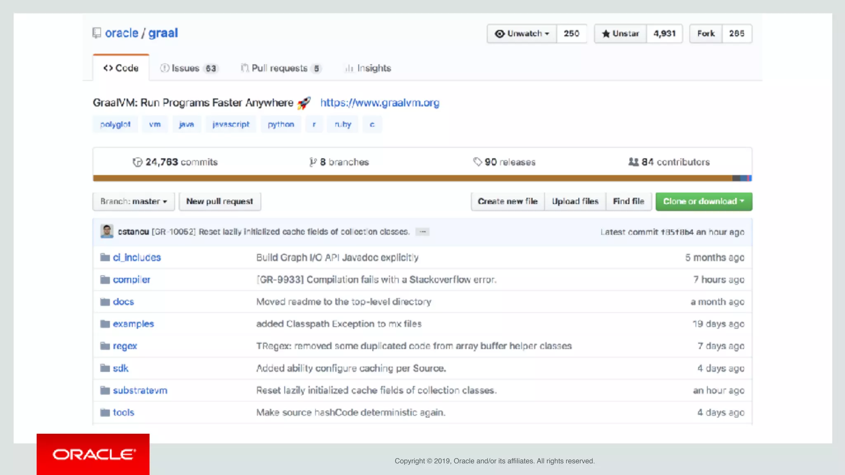Image resolution: width=845 pixels, height=475 pixels.
Task: Open the Unwatch dropdown
Action: [x=522, y=33]
